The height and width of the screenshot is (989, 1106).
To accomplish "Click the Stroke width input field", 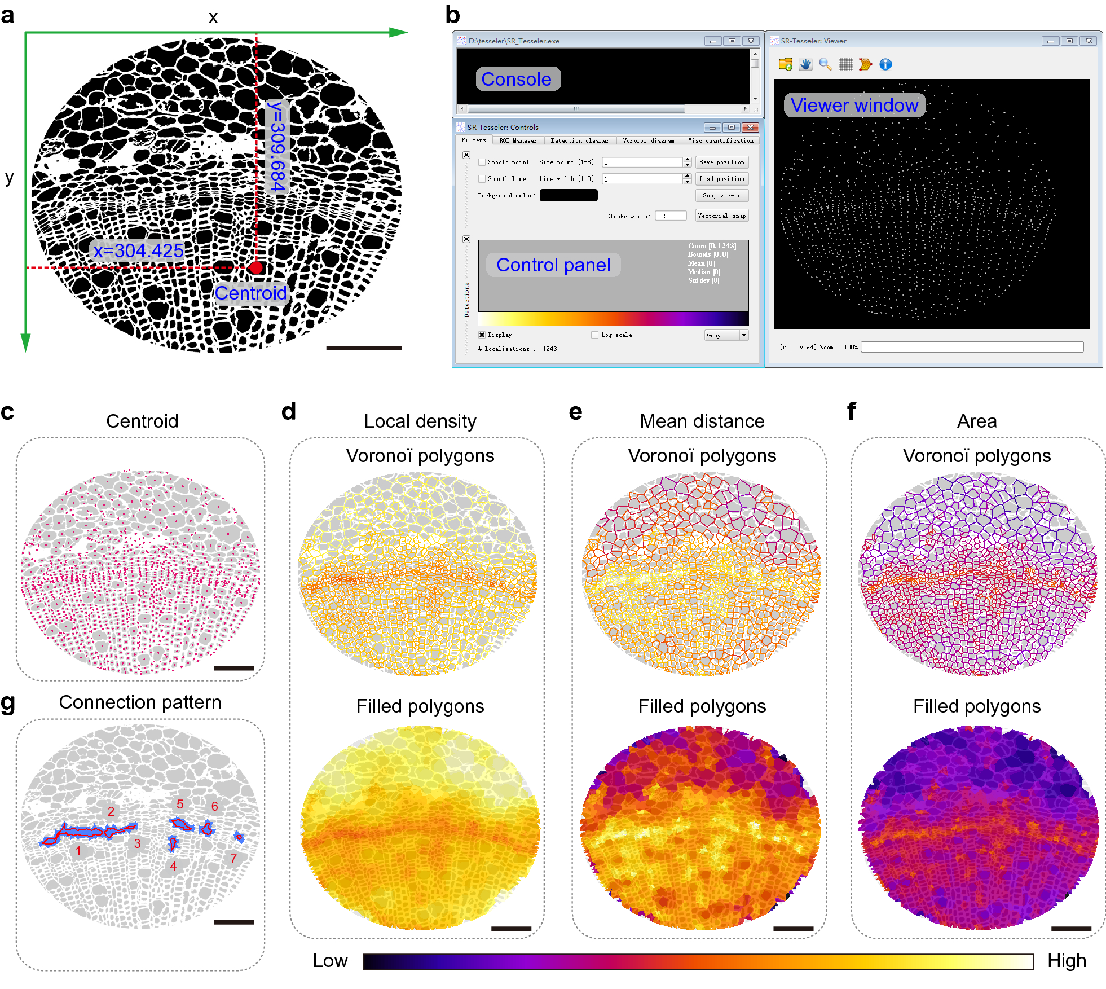I will 671,216.
